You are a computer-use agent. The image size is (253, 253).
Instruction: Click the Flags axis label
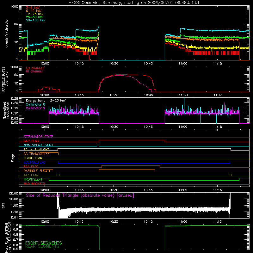click(x=13, y=158)
